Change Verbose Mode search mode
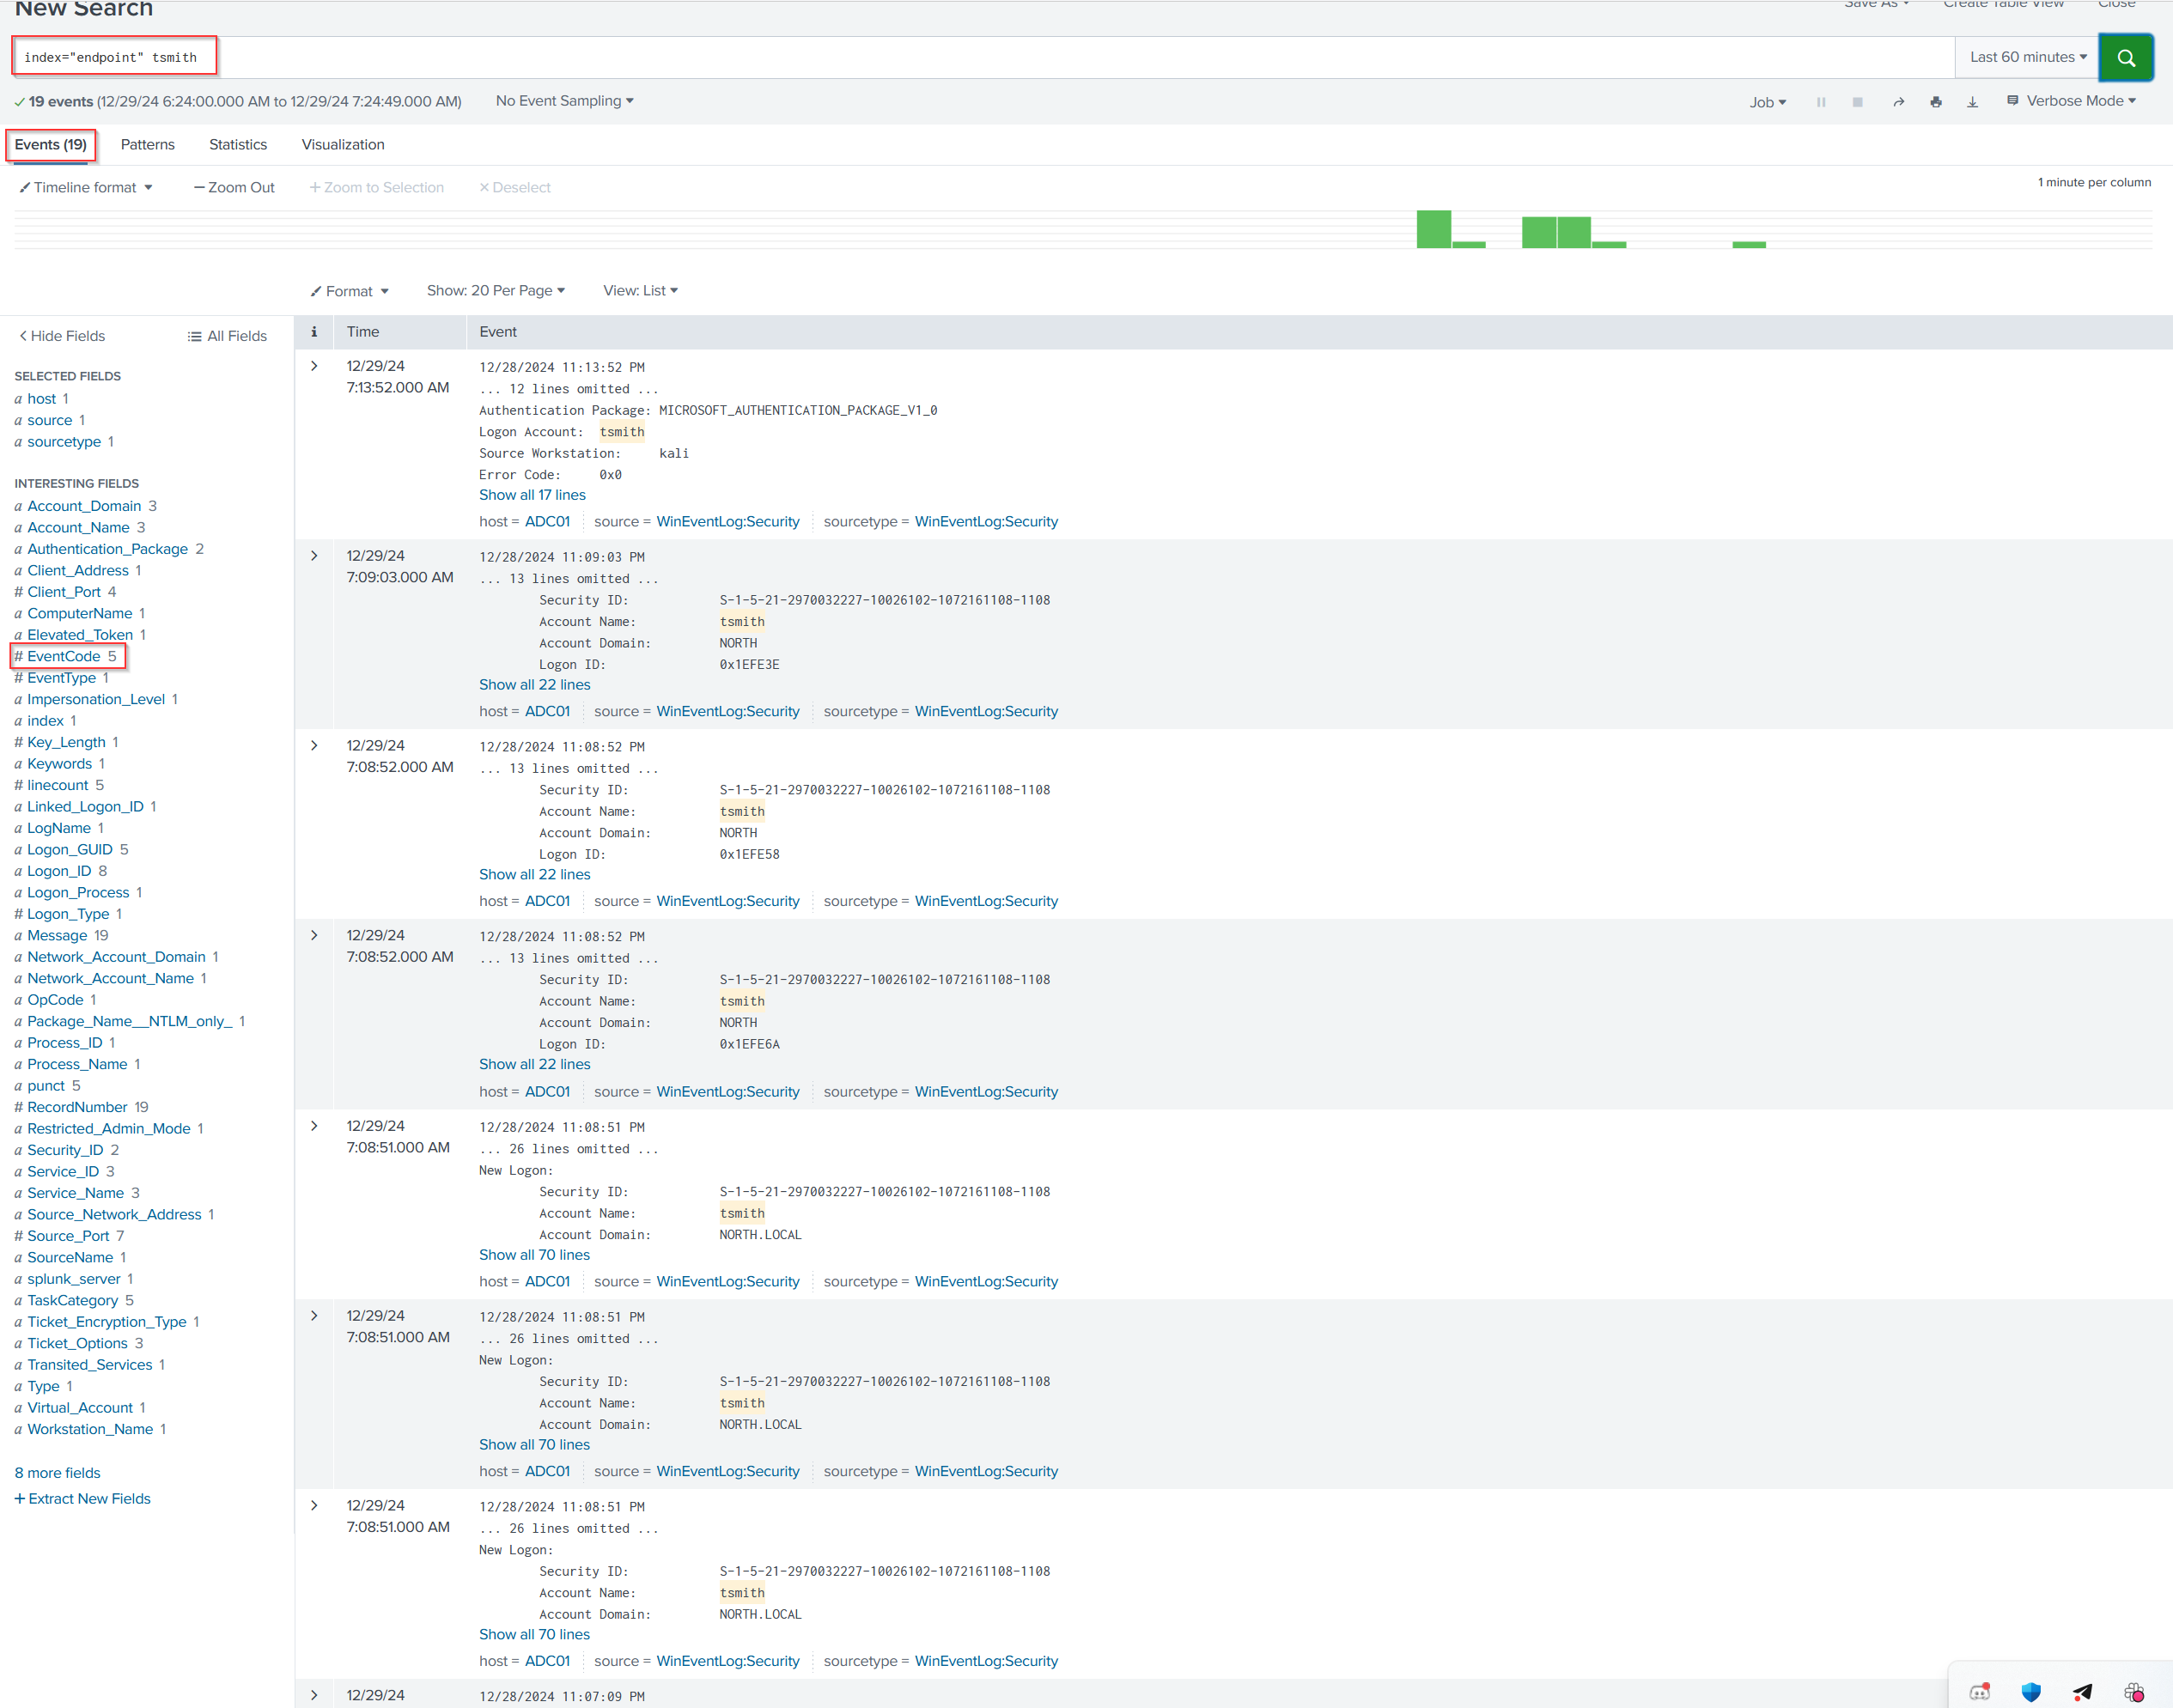 pyautogui.click(x=2071, y=101)
